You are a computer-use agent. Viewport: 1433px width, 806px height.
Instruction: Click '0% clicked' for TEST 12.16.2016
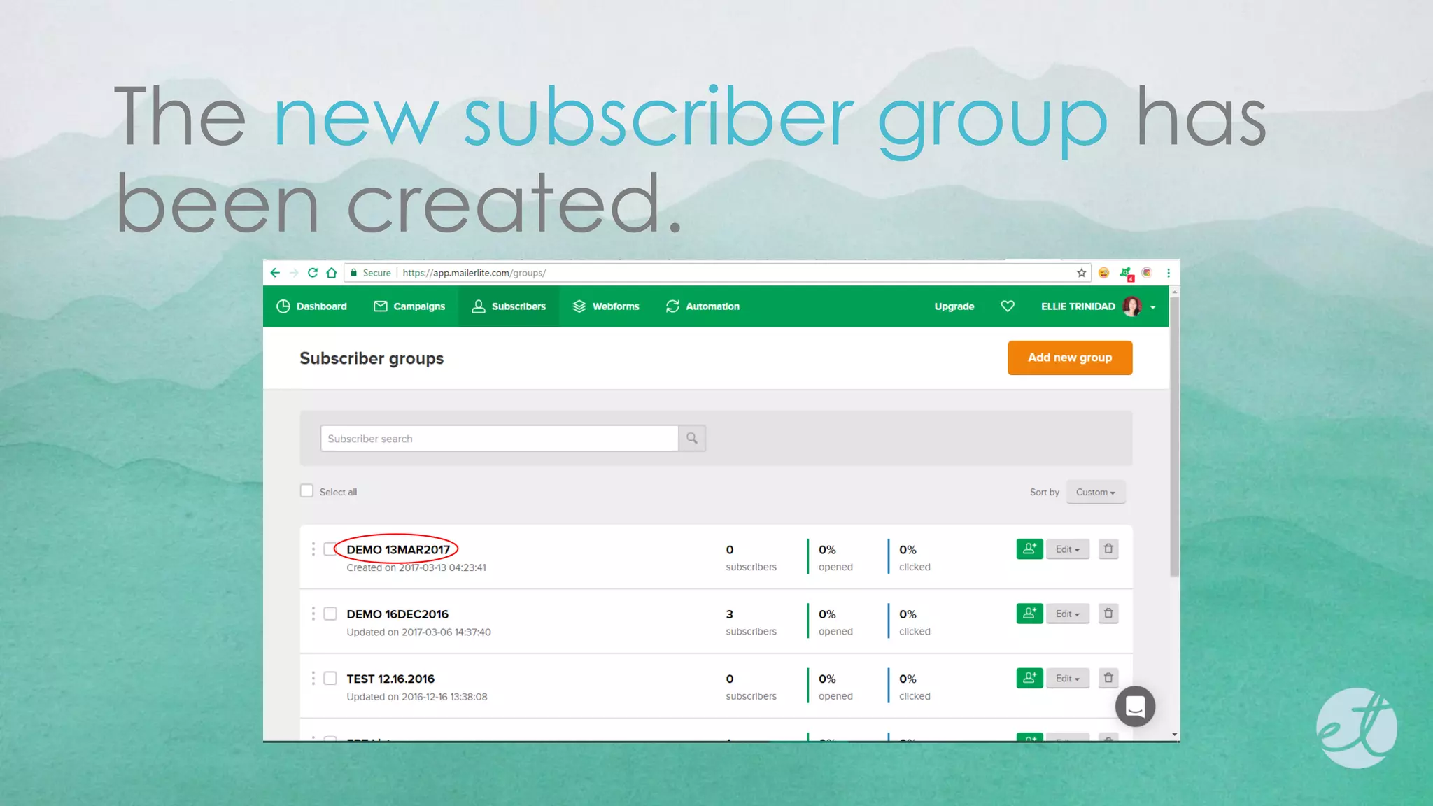tap(915, 686)
